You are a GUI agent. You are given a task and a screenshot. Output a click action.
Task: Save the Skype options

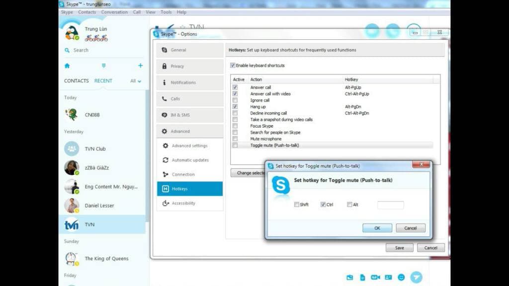400,248
